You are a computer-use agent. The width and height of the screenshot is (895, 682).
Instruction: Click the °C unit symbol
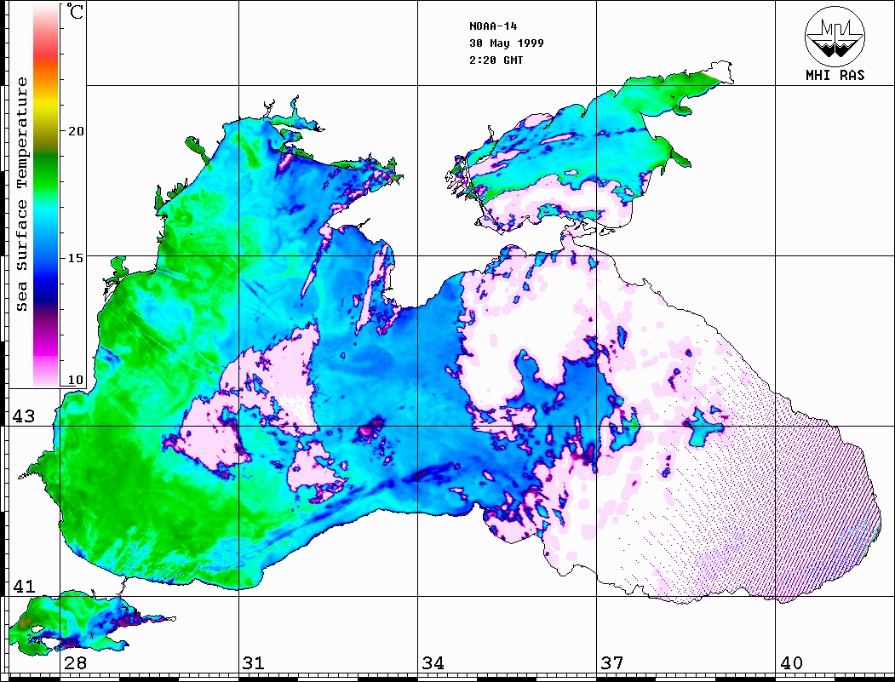click(76, 13)
